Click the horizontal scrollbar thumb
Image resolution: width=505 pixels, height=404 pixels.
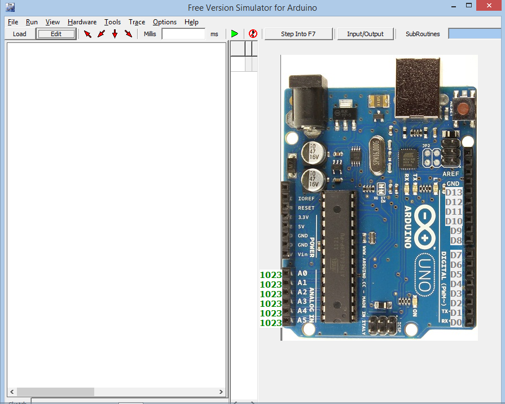[x=55, y=392]
